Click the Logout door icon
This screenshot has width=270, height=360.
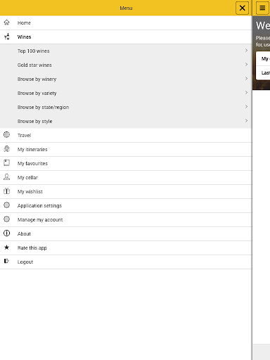click(6, 261)
